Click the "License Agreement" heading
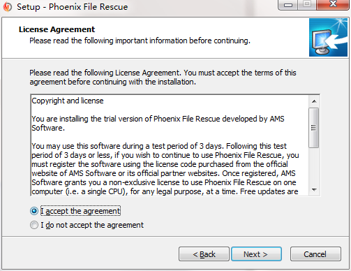This screenshot has height=271, width=351. coord(57,29)
